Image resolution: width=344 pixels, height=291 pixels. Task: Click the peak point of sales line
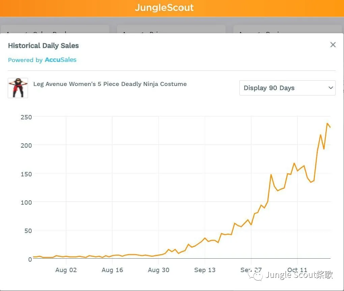[327, 123]
